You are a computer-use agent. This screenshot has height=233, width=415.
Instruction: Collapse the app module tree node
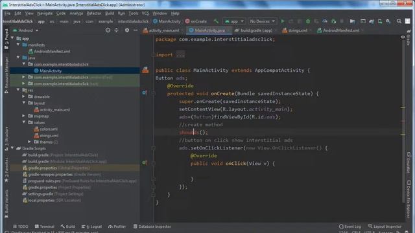coord(12,38)
